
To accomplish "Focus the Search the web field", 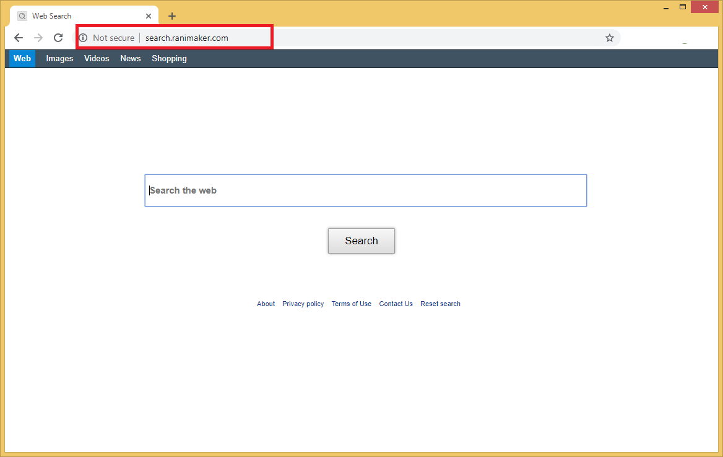I will pos(365,190).
